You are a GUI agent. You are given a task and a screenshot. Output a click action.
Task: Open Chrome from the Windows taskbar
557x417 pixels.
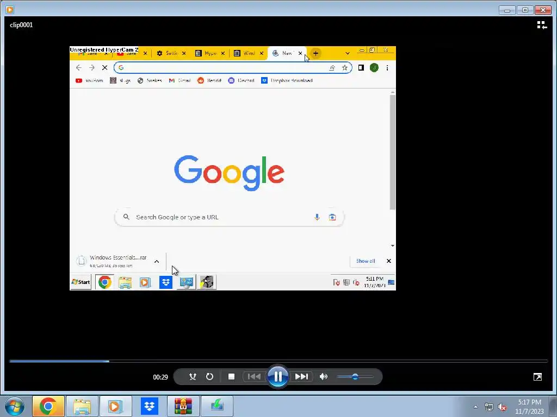pos(48,406)
